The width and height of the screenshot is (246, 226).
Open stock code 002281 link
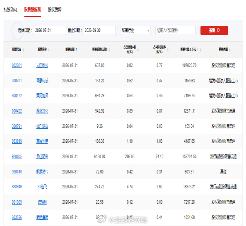(x=17, y=66)
